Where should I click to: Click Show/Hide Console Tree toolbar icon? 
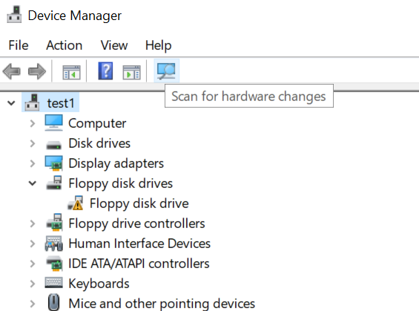click(x=71, y=72)
